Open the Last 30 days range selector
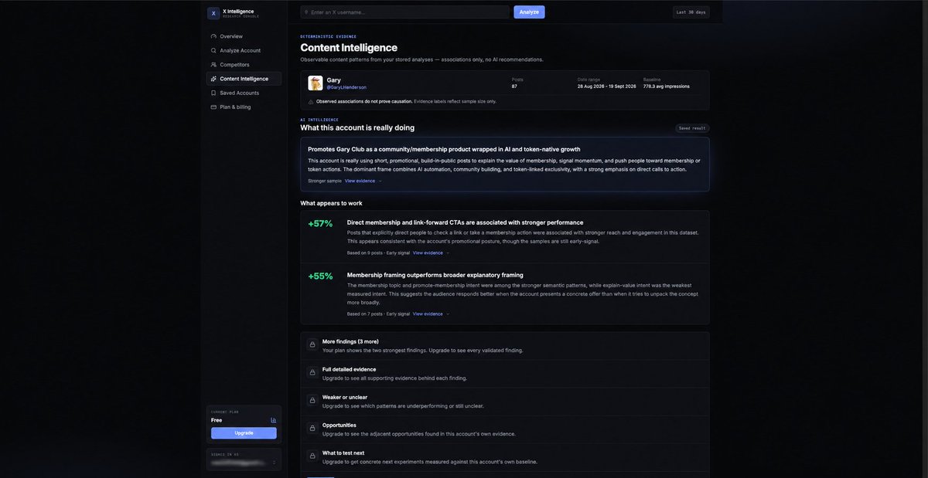The image size is (928, 478). [x=691, y=12]
